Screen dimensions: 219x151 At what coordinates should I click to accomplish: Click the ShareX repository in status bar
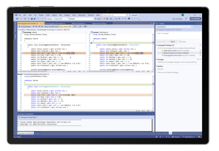click(176, 137)
